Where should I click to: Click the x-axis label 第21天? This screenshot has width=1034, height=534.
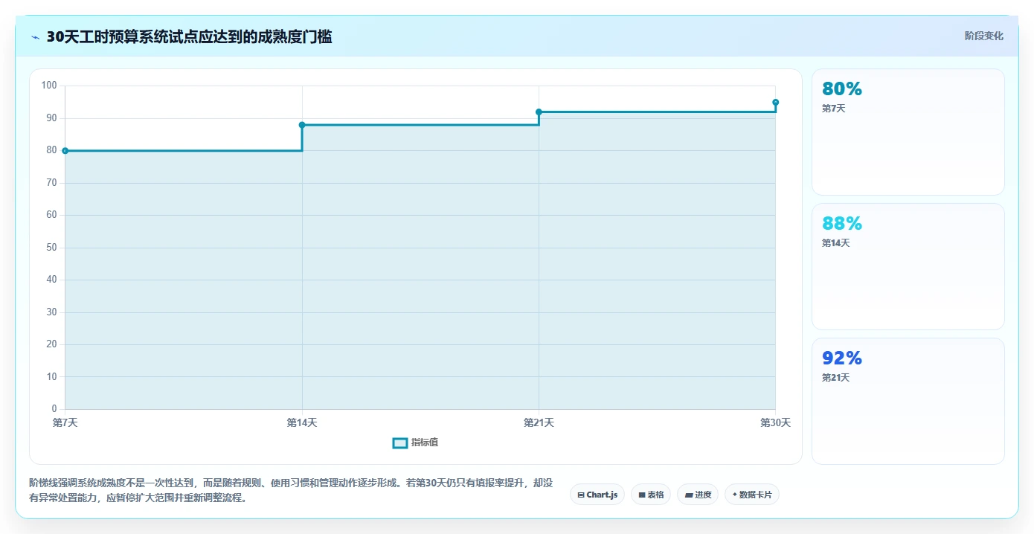(x=539, y=422)
